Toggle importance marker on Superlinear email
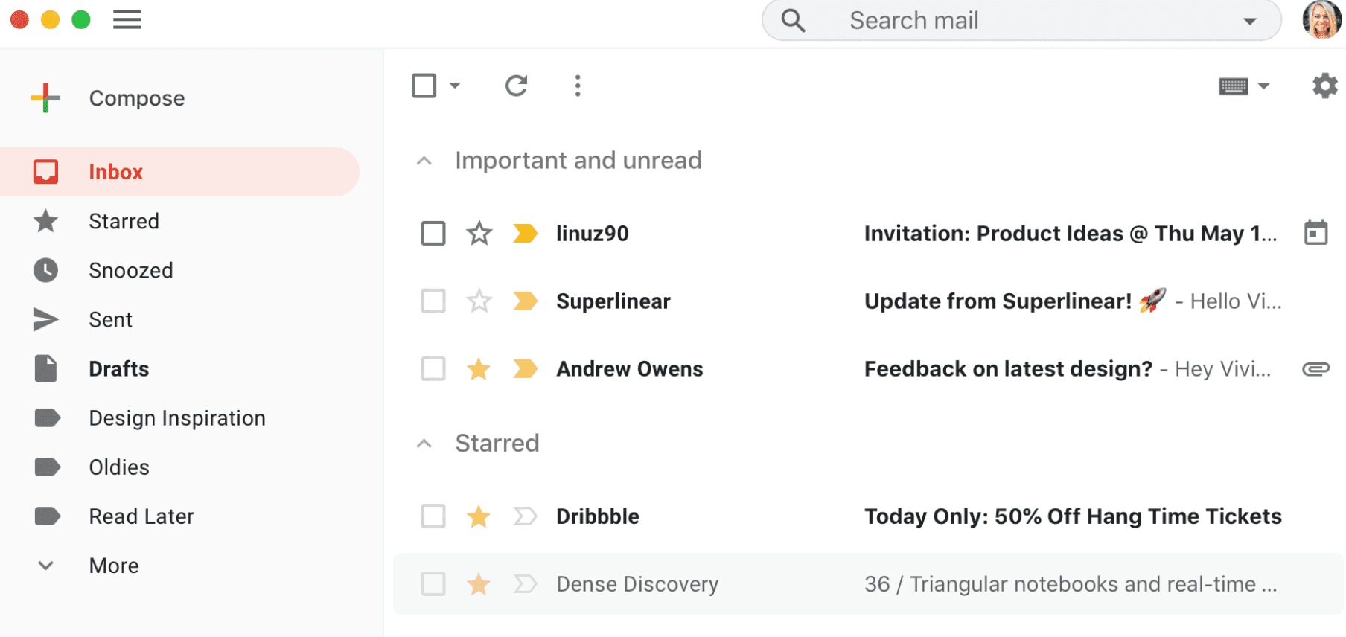 [525, 301]
